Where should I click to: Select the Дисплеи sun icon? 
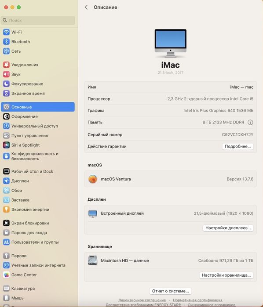6,181
